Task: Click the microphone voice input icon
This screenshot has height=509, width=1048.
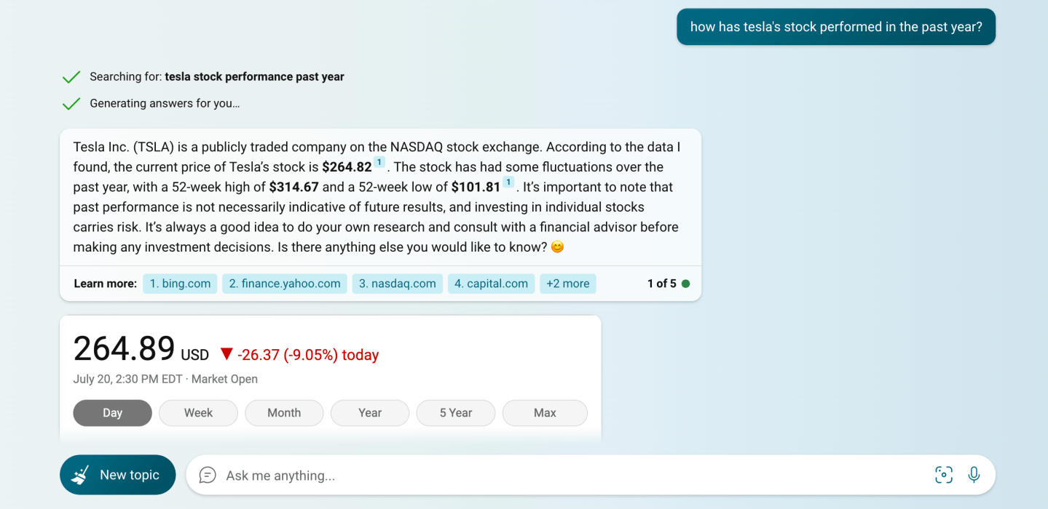Action: (974, 475)
